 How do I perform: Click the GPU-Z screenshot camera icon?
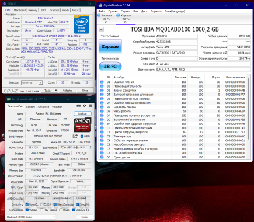click(79, 106)
